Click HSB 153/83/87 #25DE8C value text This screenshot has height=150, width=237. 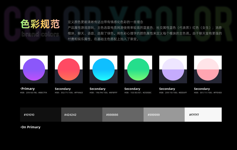[x=138, y=93]
